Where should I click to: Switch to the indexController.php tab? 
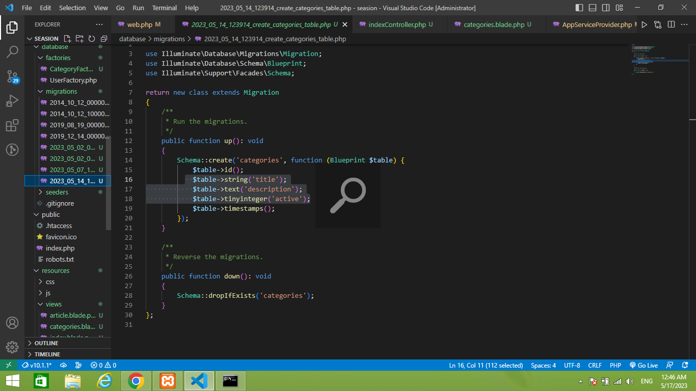pos(399,24)
